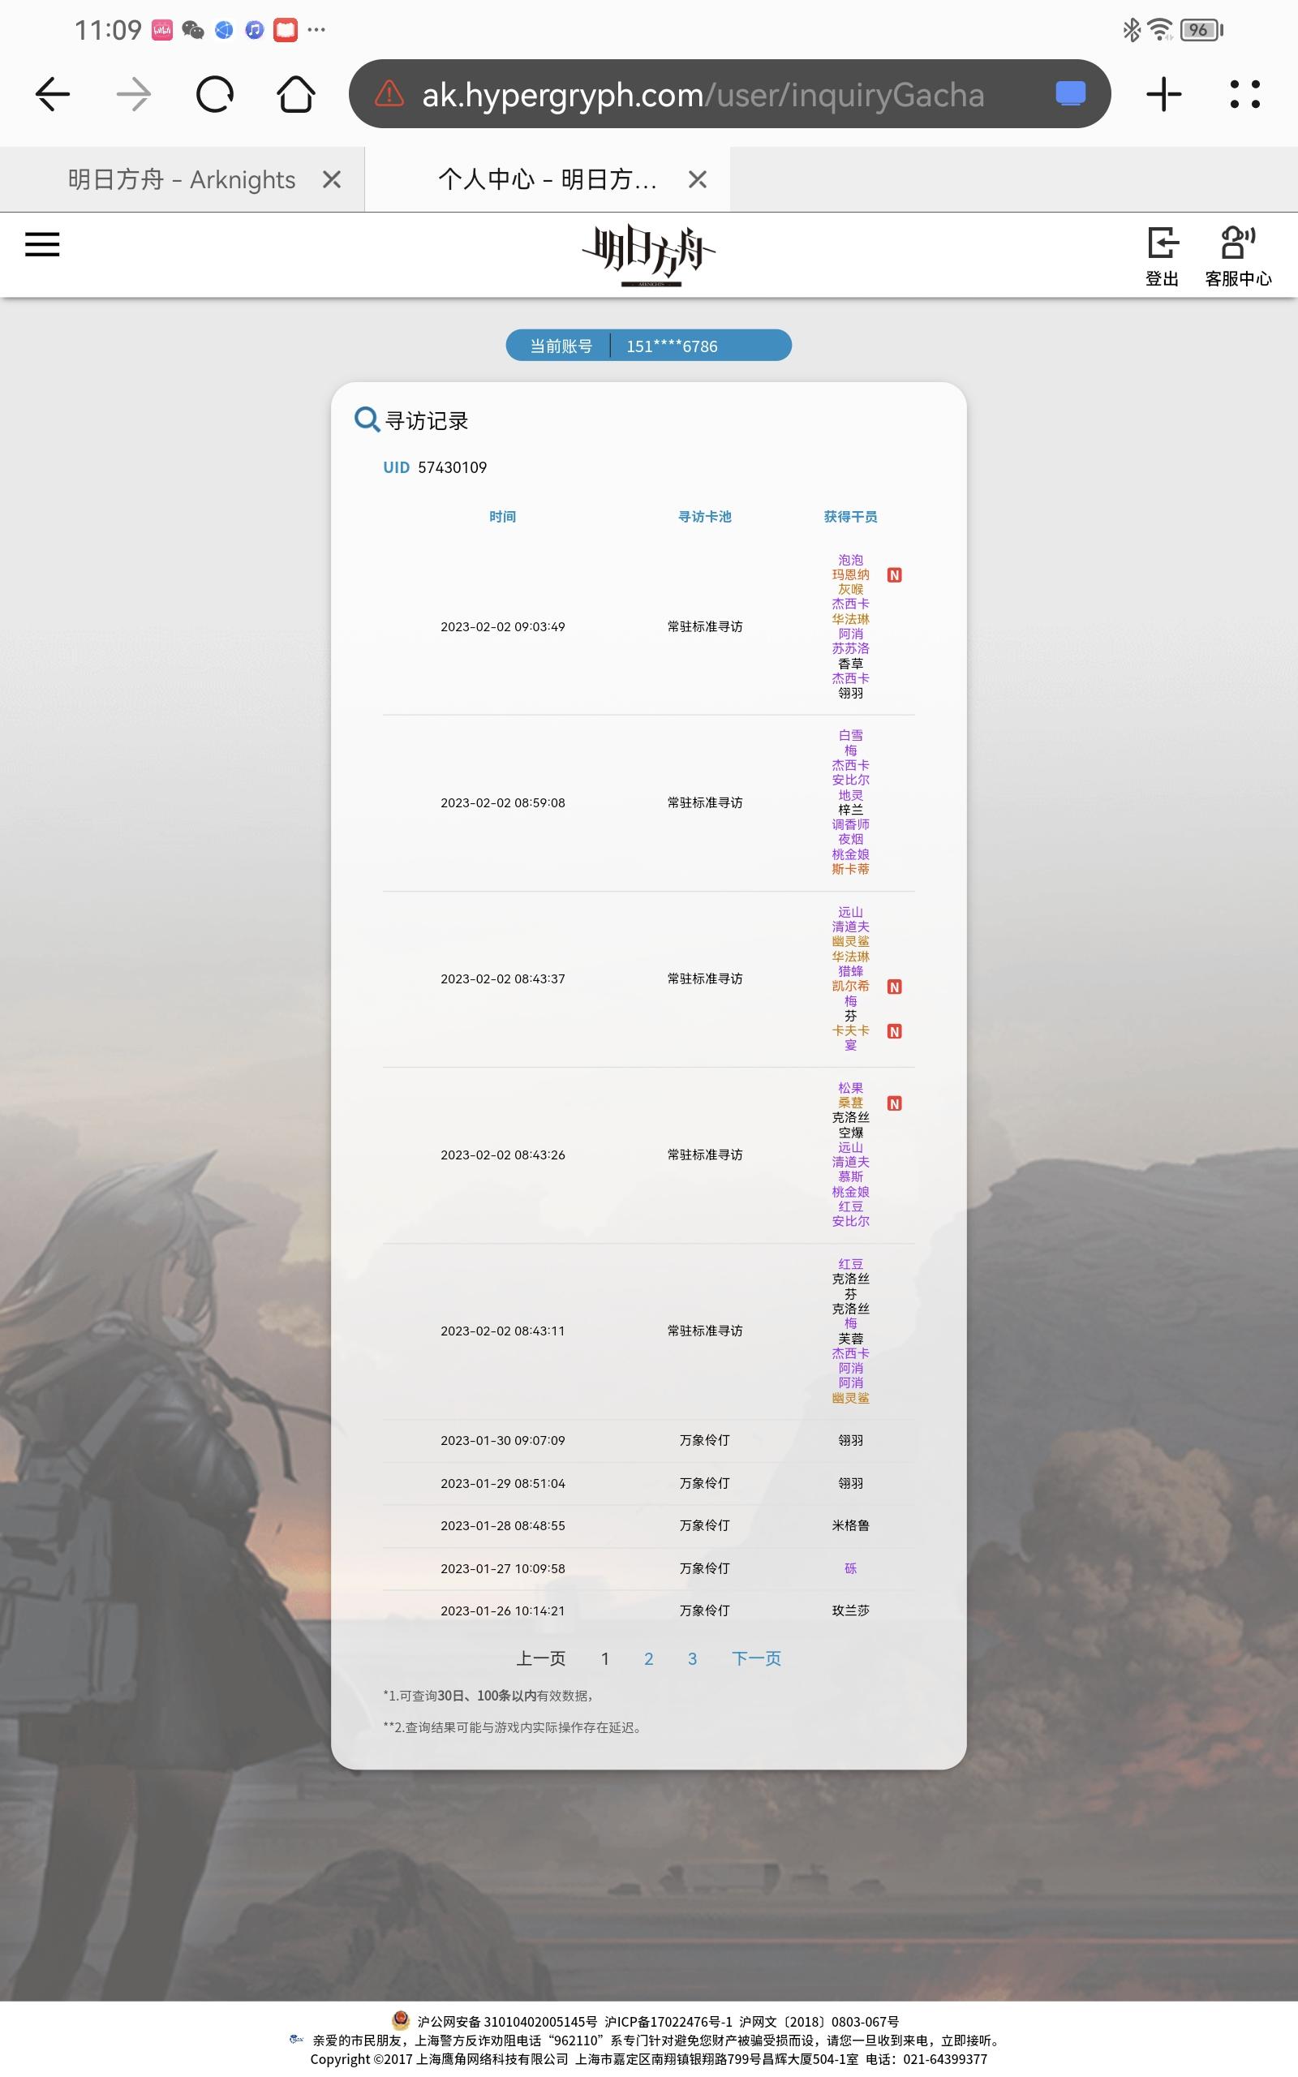Tap the WeChat notification icon in status bar
The width and height of the screenshot is (1298, 2077).
193,30
